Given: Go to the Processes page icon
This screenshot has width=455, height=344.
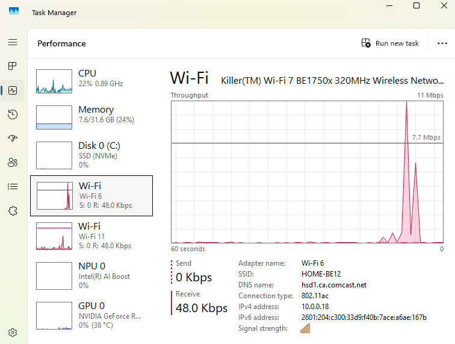Looking at the screenshot, I should tap(13, 66).
